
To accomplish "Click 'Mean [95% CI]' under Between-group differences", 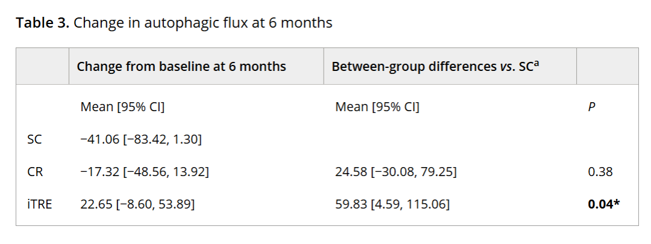I will click(x=377, y=108).
